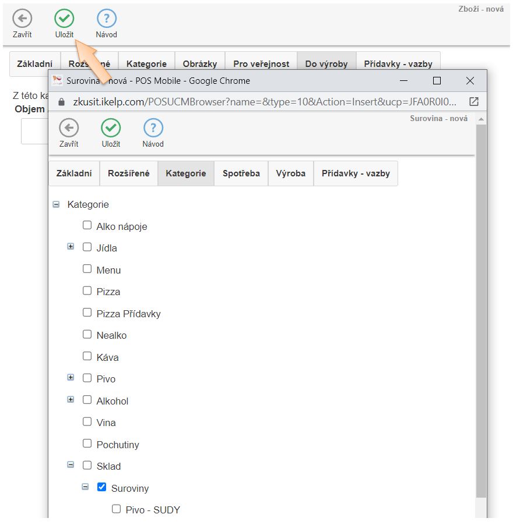Viewport: 513px width, 525px height.
Task: Check the Alko nápoje category checkbox
Action: (87, 225)
